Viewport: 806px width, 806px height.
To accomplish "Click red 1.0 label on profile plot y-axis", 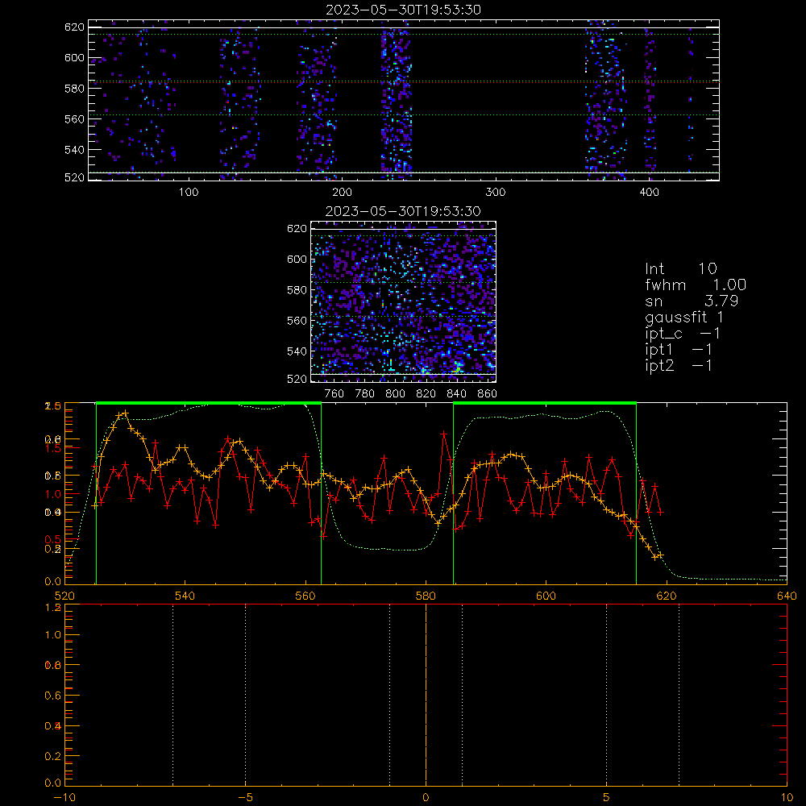I will 53,494.
